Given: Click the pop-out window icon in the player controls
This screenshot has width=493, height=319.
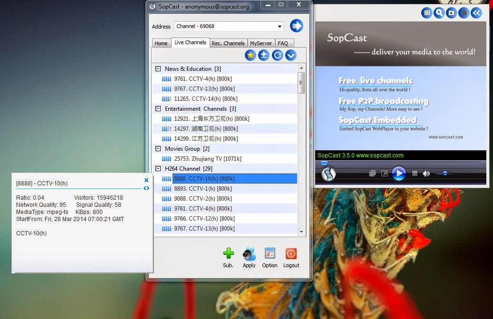Looking at the screenshot, I should point(384,174).
